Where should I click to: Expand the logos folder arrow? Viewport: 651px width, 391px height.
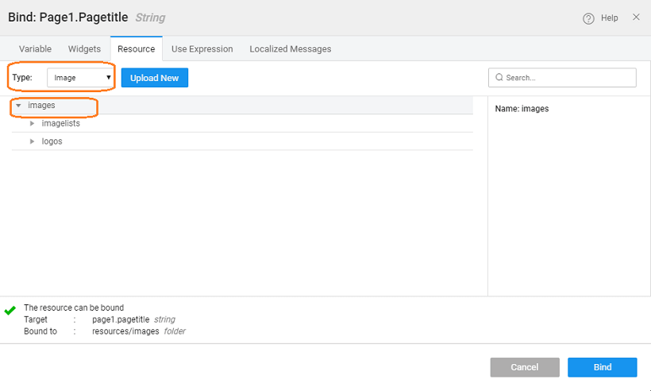coord(33,141)
